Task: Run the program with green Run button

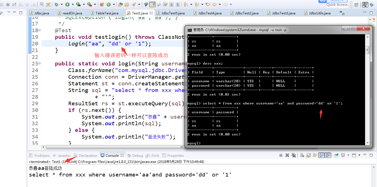Action: click(67, 4)
